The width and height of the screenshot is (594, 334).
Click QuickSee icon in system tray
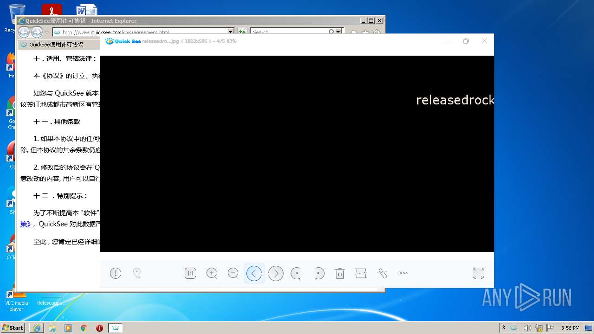(x=514, y=328)
